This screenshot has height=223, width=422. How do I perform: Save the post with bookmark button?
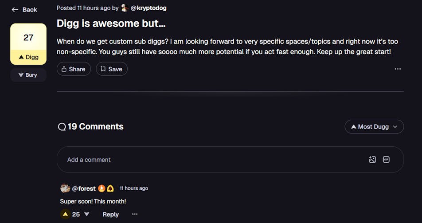(x=111, y=69)
